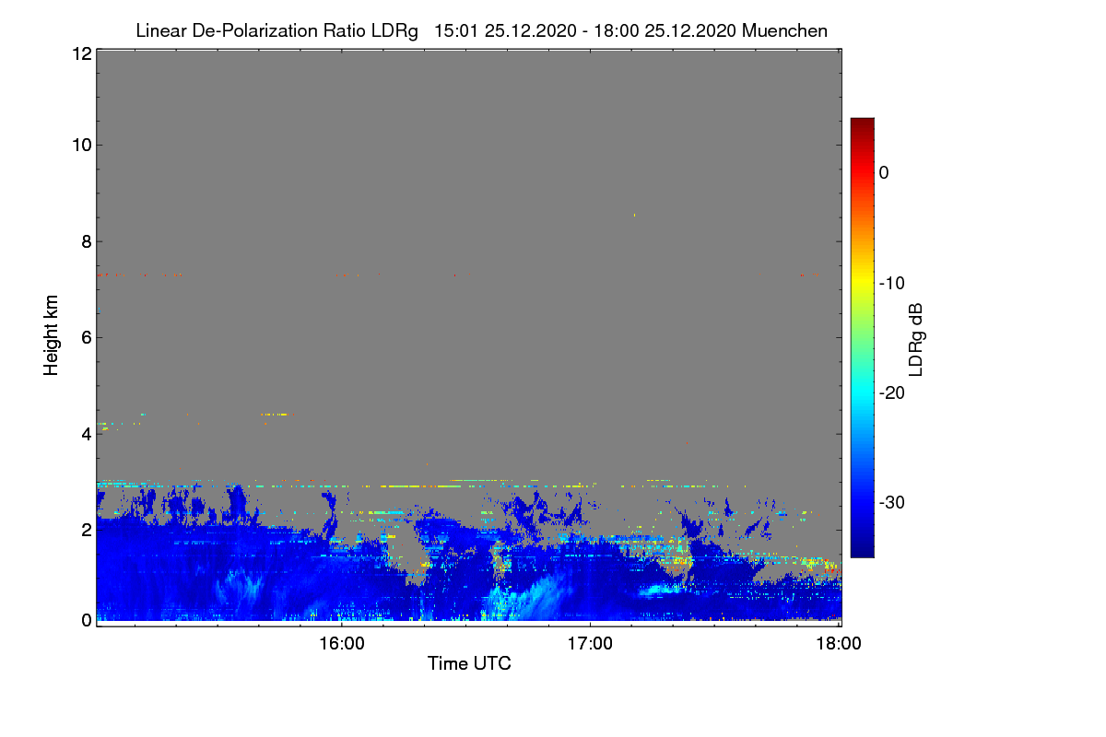Click the '18:00' time tick label
Viewport: 1106px width, 737px height.
839,643
